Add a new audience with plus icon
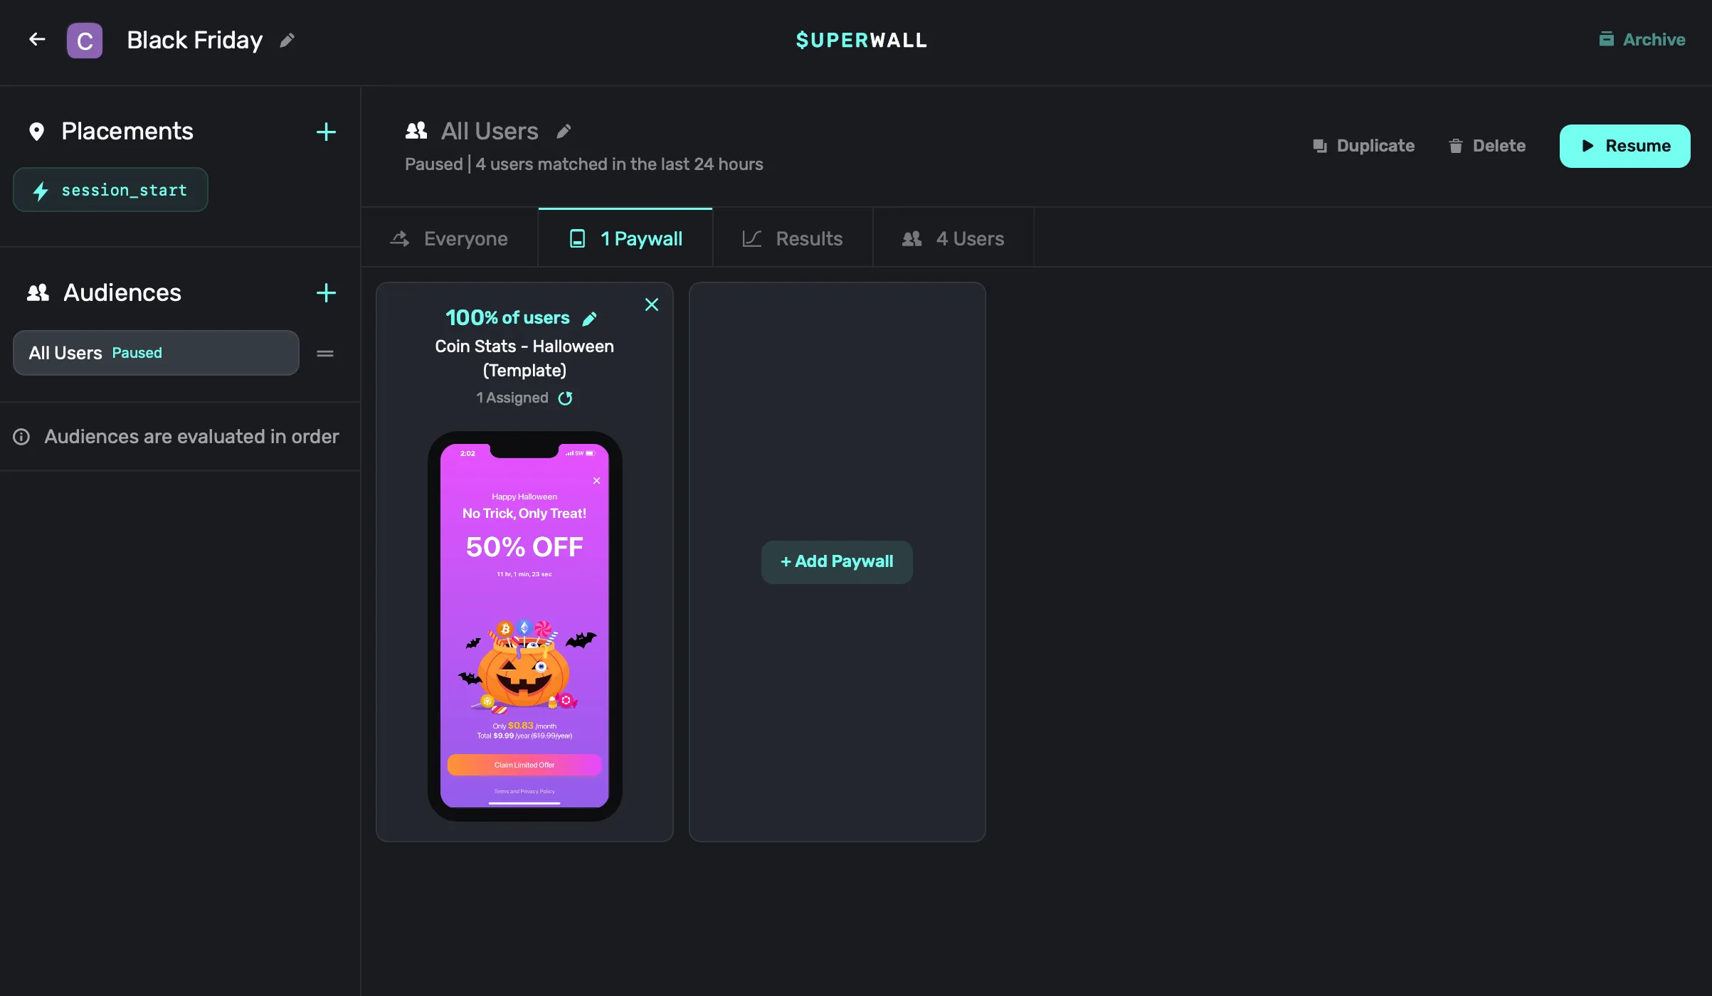This screenshot has width=1712, height=996. tap(326, 293)
